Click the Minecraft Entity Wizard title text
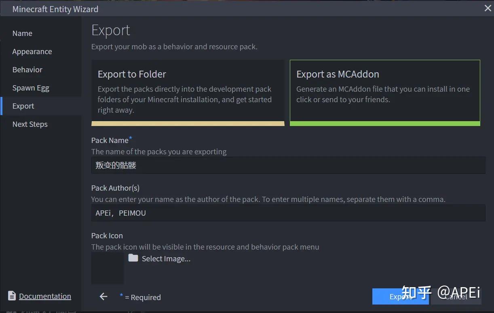The image size is (494, 313). (x=55, y=9)
